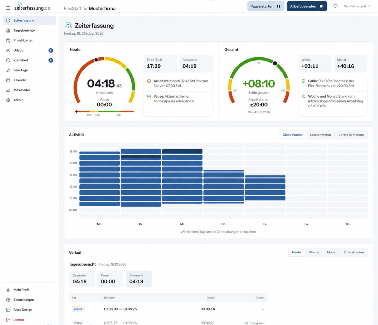Image resolution: width=378 pixels, height=325 pixels.
Task: Start a break with Pause starten
Action: click(266, 6)
